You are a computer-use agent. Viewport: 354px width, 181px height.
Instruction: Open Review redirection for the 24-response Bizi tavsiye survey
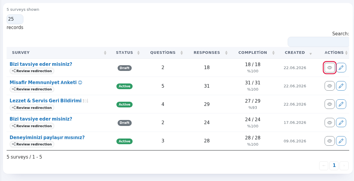(x=32, y=126)
